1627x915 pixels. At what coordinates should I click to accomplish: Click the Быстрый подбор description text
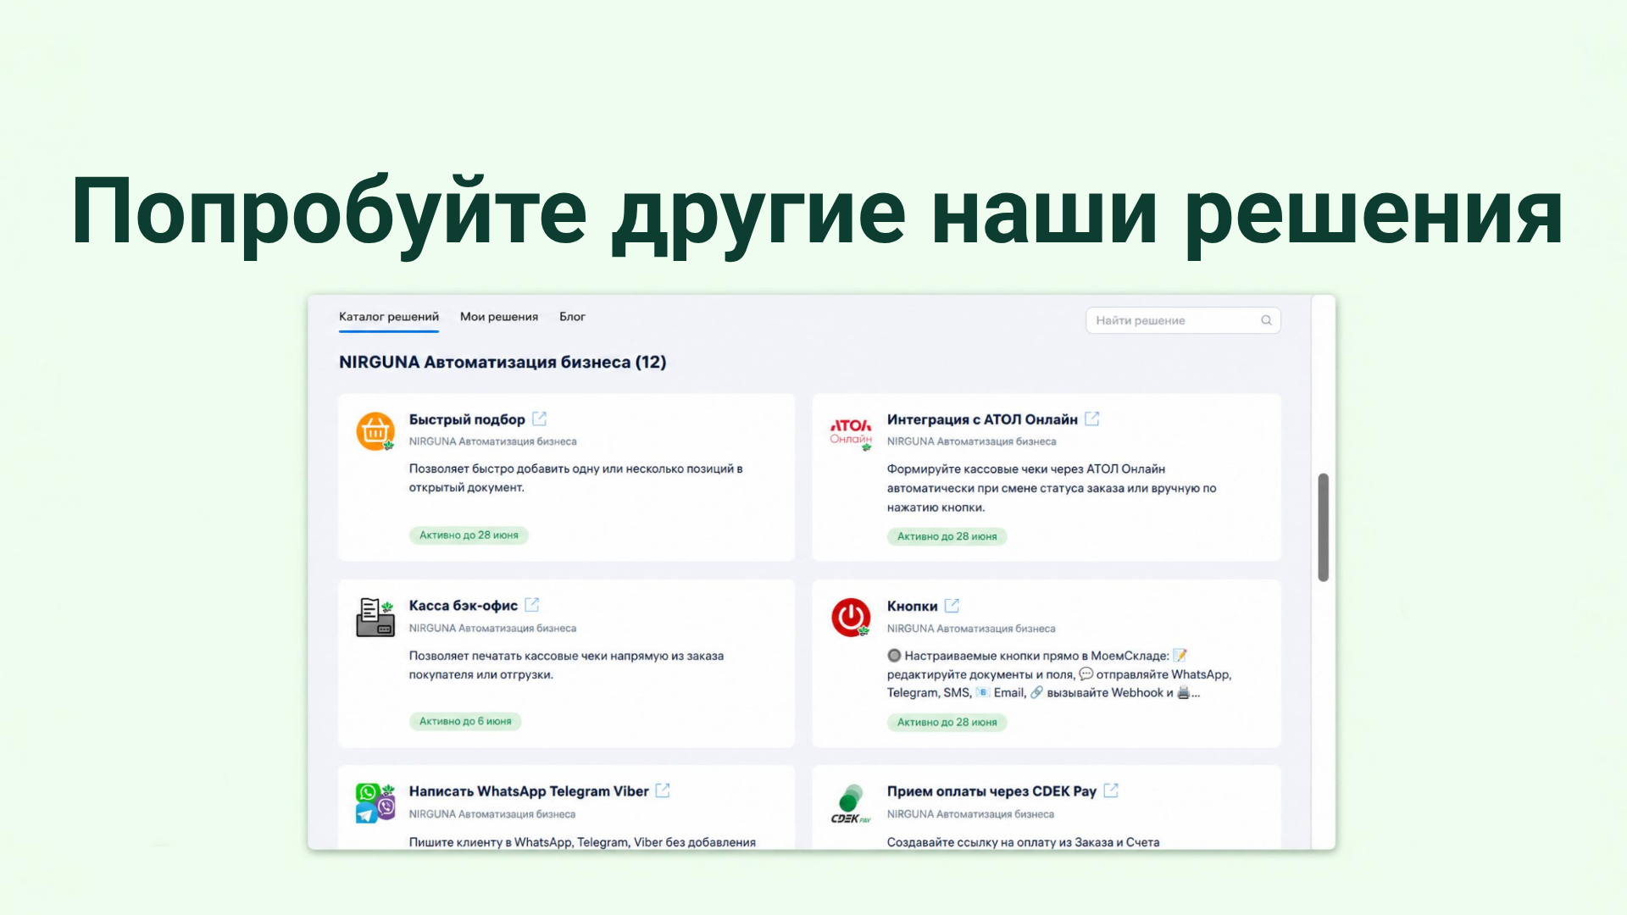575,478
